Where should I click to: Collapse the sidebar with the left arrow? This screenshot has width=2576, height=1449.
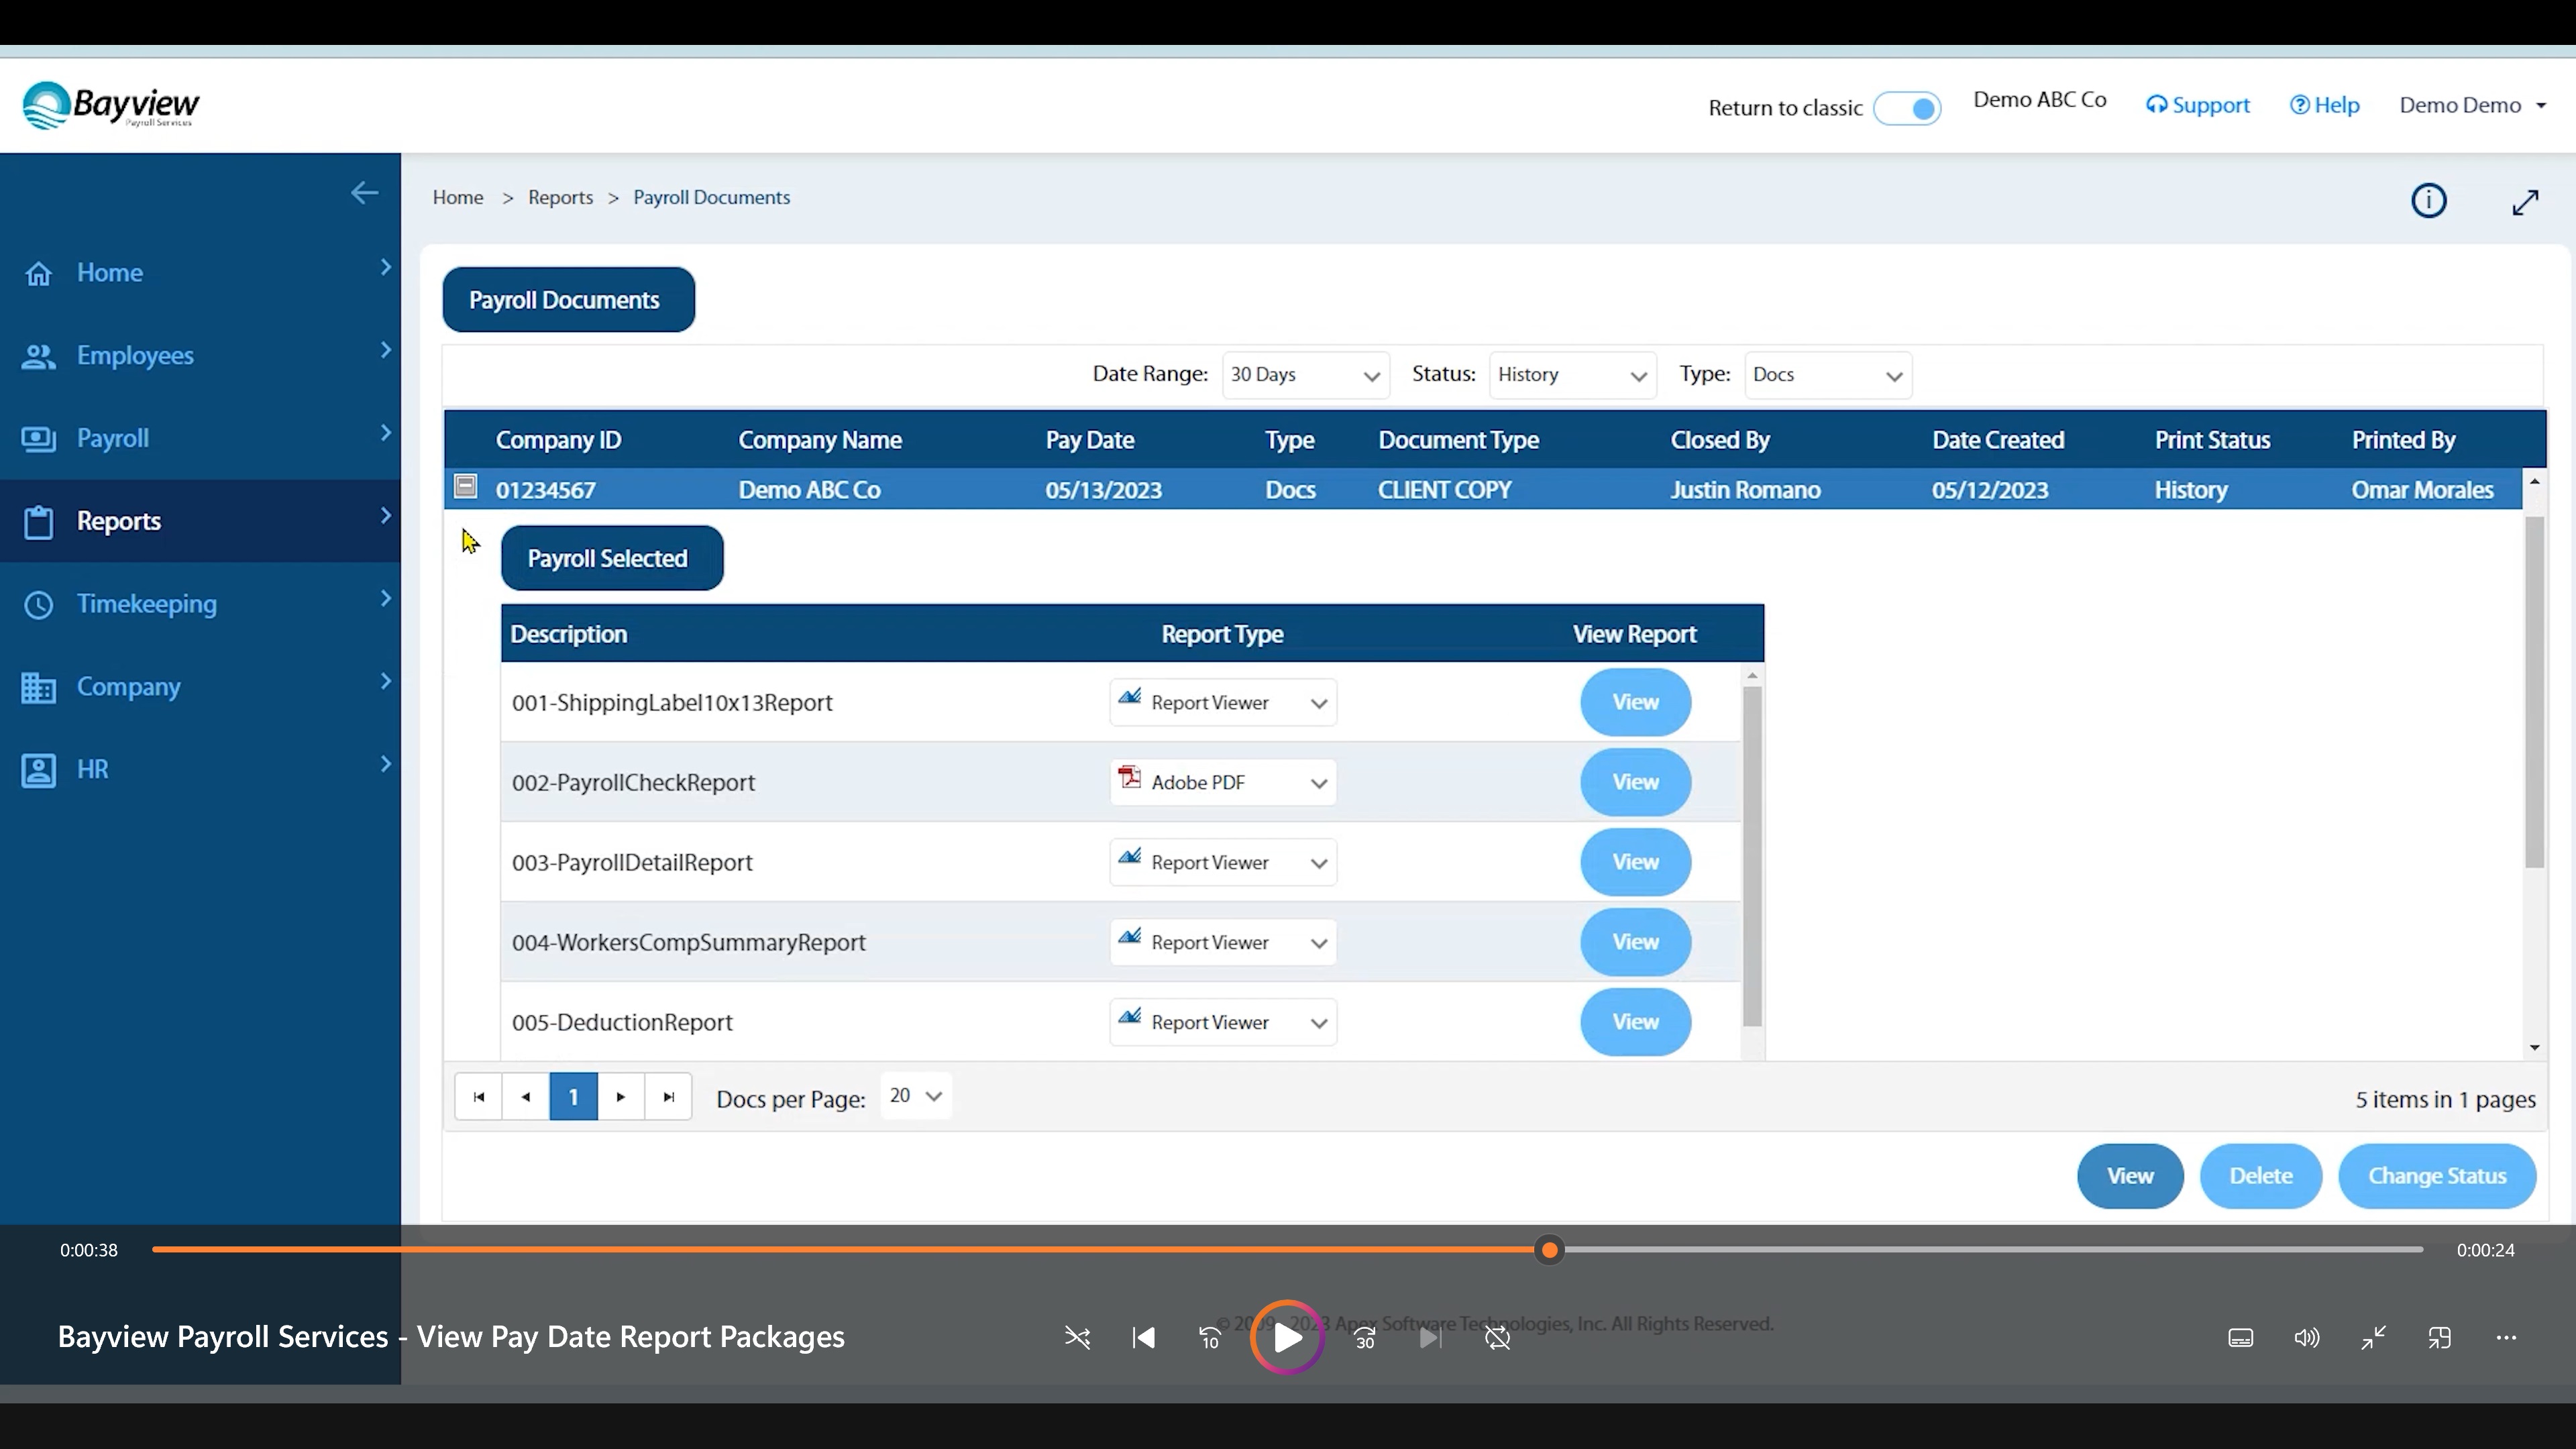(x=364, y=193)
